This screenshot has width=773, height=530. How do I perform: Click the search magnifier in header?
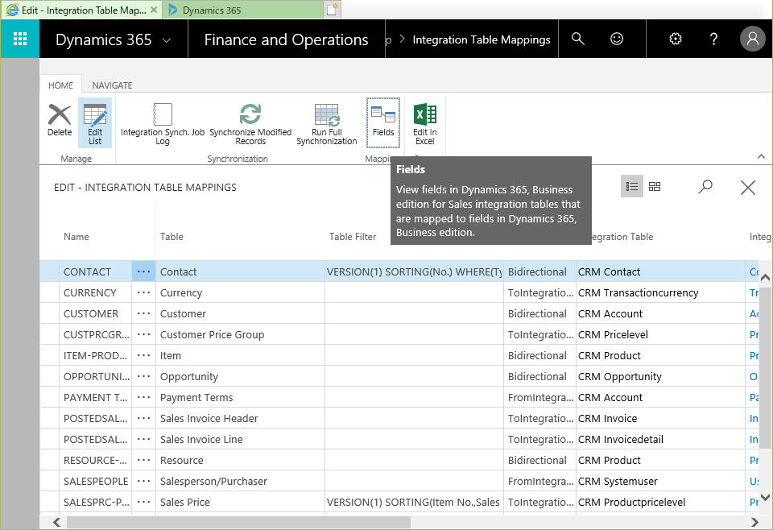578,39
